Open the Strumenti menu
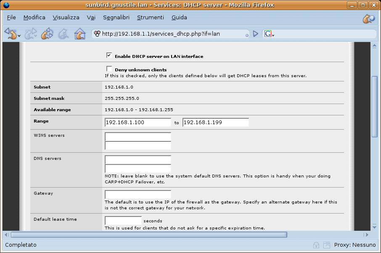 point(150,18)
